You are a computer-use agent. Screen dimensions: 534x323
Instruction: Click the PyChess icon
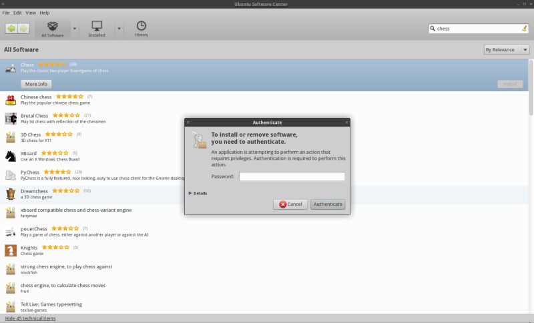coord(11,175)
